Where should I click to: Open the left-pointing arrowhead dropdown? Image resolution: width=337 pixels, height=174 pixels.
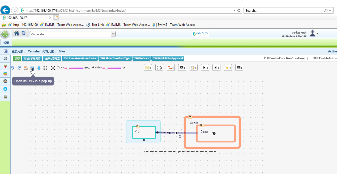tap(216, 68)
